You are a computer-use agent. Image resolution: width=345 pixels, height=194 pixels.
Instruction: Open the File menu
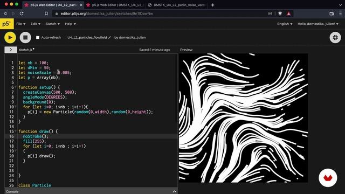pyautogui.click(x=21, y=24)
